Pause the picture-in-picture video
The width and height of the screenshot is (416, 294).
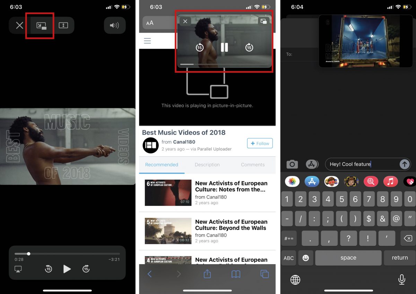[224, 47]
